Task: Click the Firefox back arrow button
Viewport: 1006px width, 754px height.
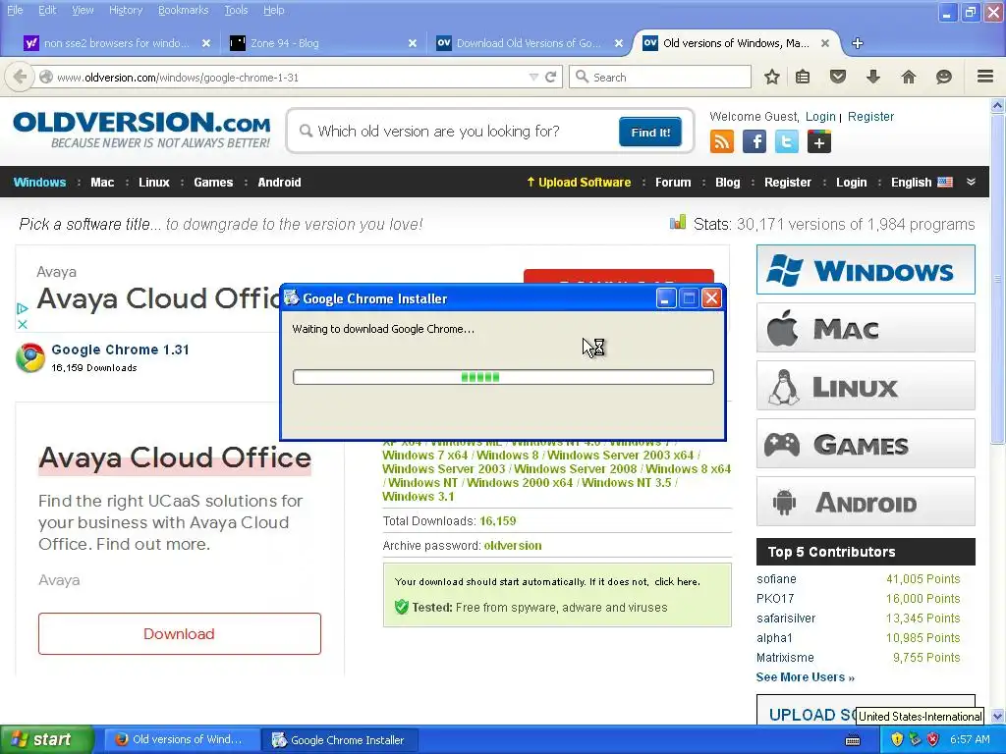Action: tap(20, 77)
